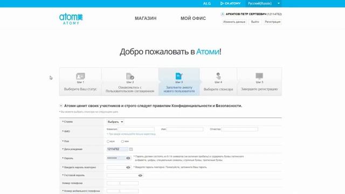Select the Шаг 2 Пользовательское соглашение step
Screen dimensions: 345x194
(130, 82)
